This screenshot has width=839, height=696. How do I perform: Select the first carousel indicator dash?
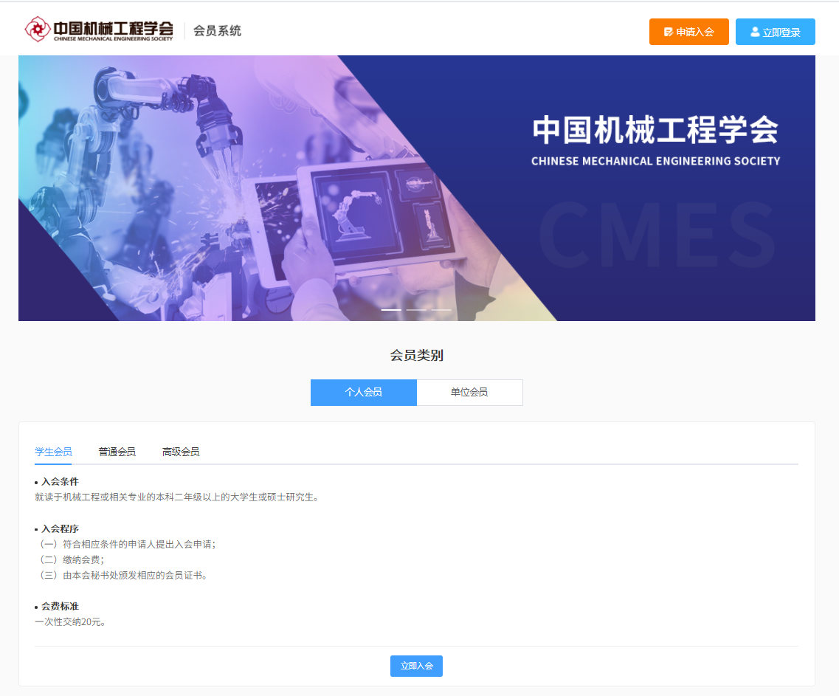point(391,310)
